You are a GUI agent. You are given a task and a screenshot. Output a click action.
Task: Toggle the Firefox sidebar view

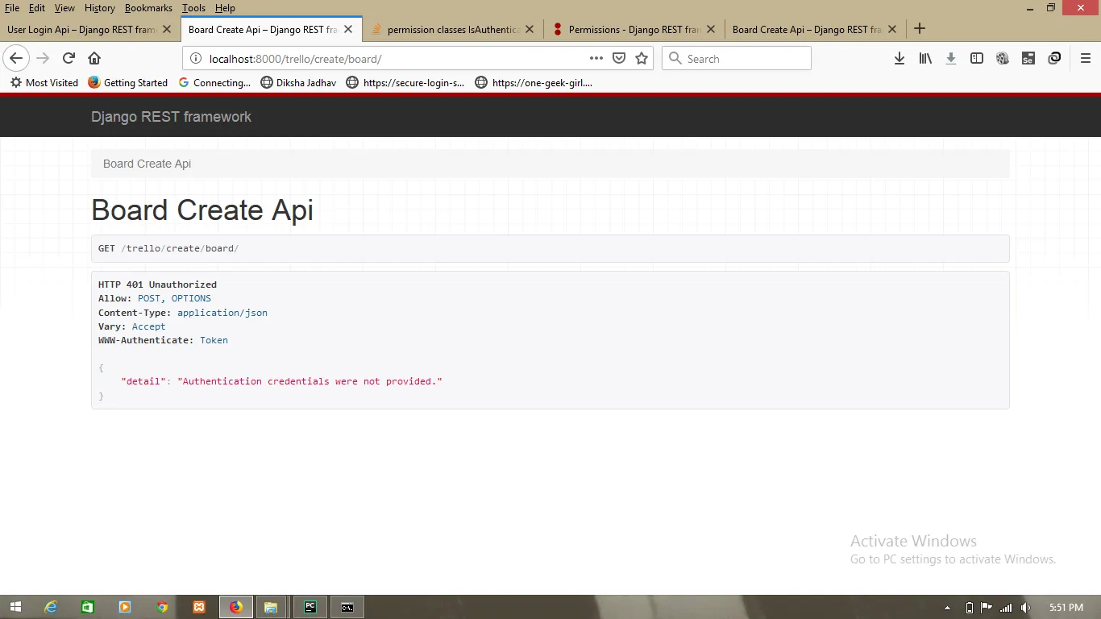coord(977,58)
